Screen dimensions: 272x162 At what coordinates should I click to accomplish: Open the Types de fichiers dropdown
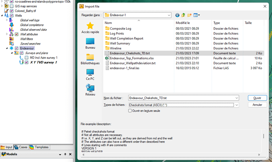[237, 105]
